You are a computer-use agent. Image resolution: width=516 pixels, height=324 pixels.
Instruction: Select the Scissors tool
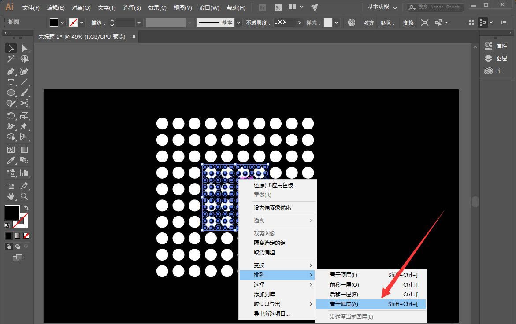click(x=25, y=102)
